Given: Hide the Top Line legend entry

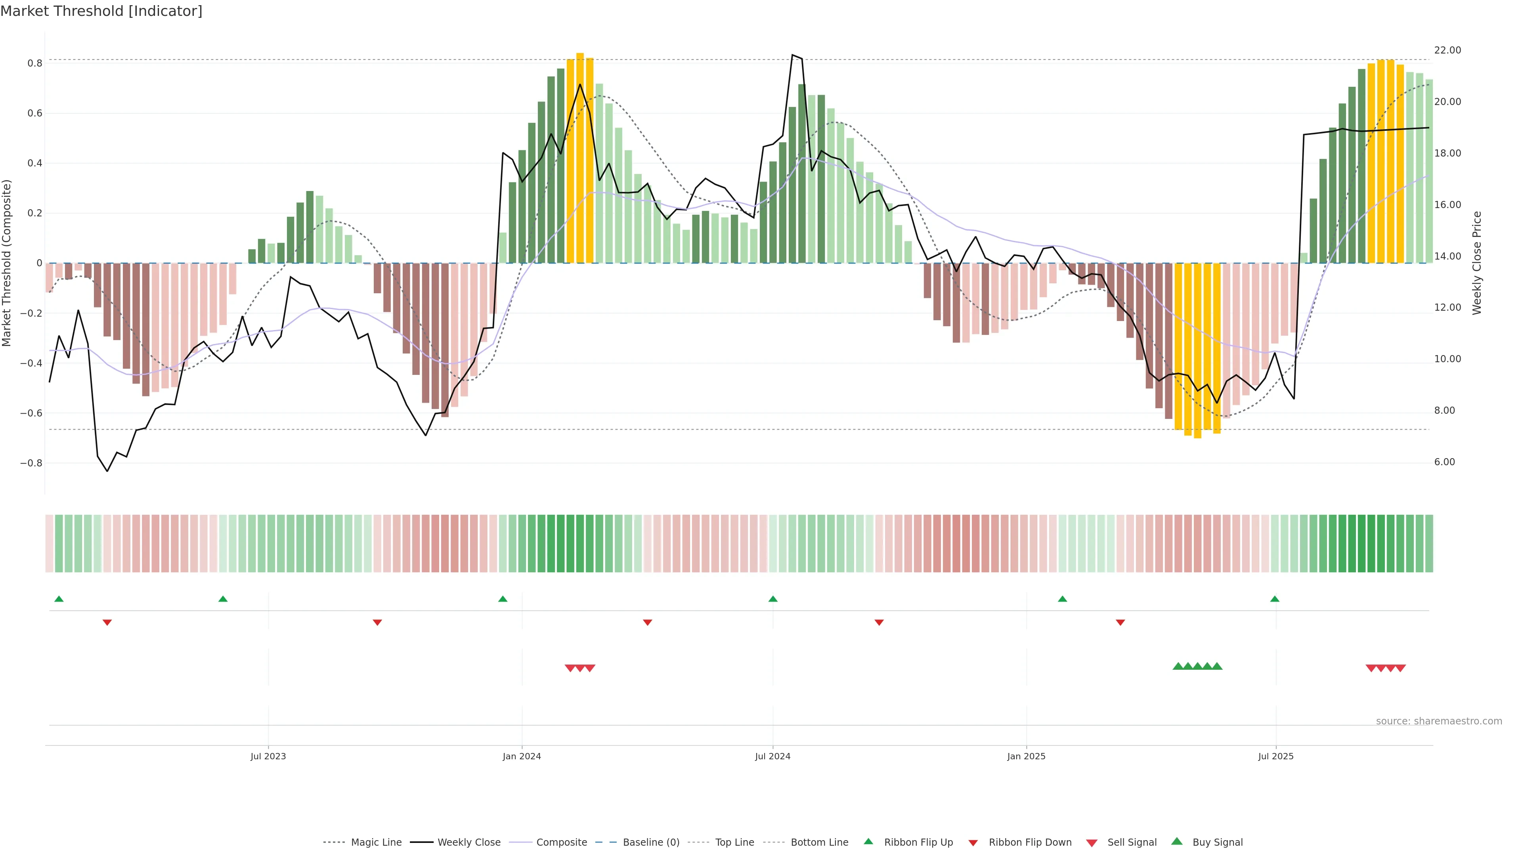Looking at the screenshot, I should tap(734, 843).
